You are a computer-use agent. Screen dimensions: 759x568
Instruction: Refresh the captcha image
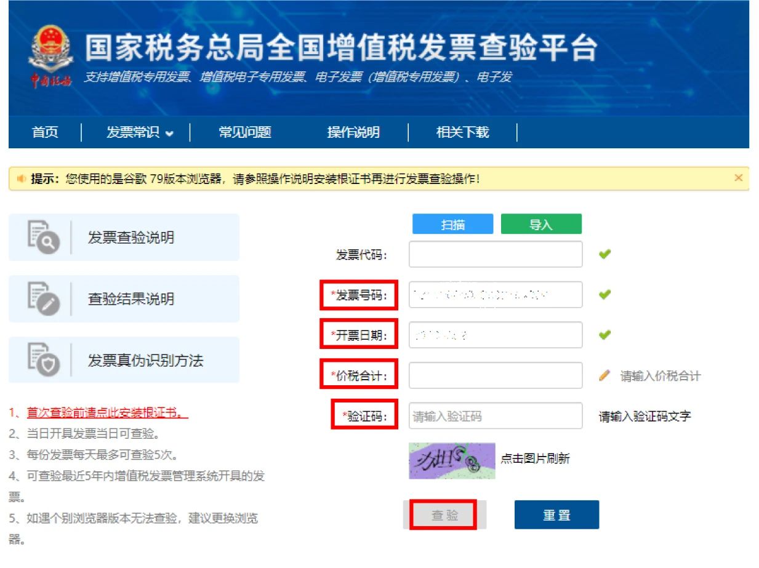(452, 460)
